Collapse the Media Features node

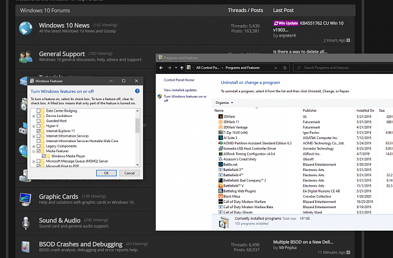tap(34, 151)
